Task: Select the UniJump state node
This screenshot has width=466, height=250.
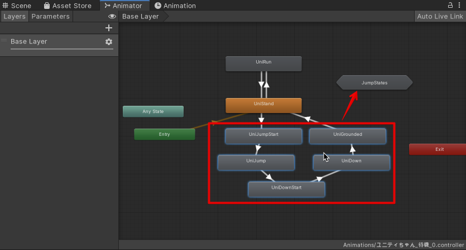Action: click(x=256, y=163)
